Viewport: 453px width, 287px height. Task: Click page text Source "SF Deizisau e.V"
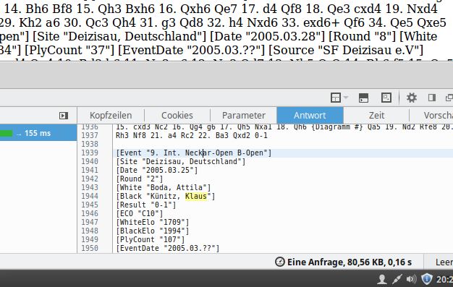click(346, 50)
